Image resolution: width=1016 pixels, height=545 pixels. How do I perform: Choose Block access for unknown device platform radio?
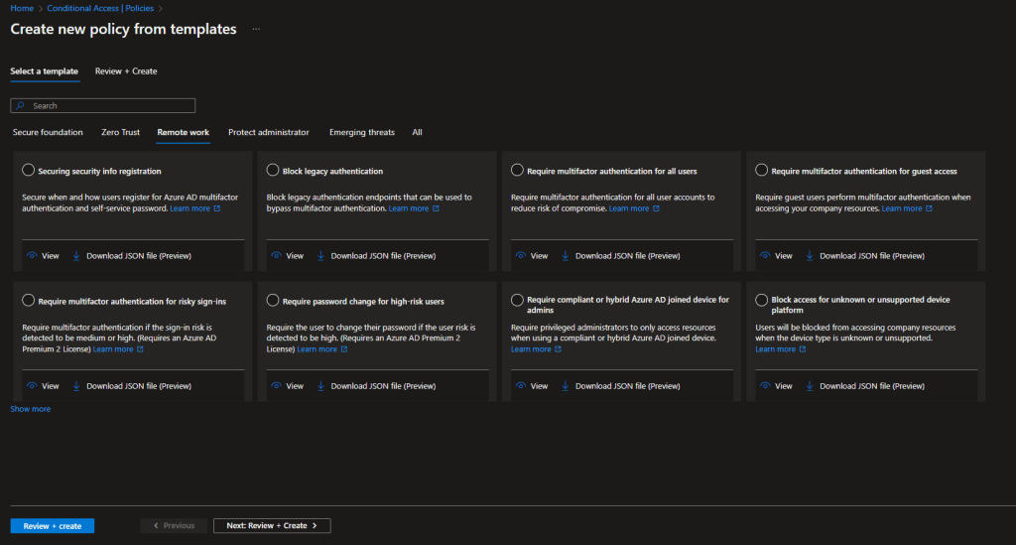[761, 300]
